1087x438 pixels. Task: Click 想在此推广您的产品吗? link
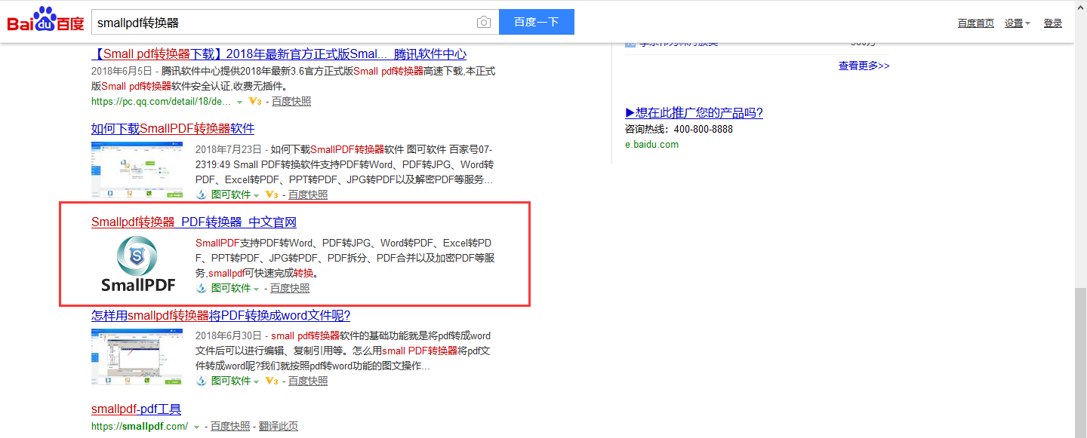coord(694,113)
